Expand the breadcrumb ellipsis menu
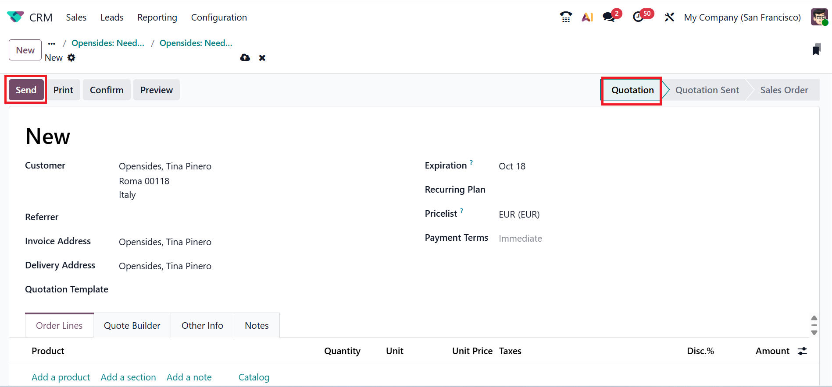This screenshot has height=387, width=832. coord(52,43)
